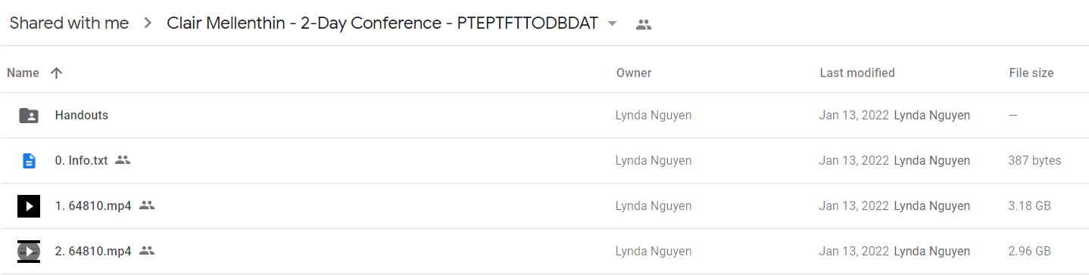
Task: Toggle sort direction arrow next to Name
Action: click(x=56, y=73)
